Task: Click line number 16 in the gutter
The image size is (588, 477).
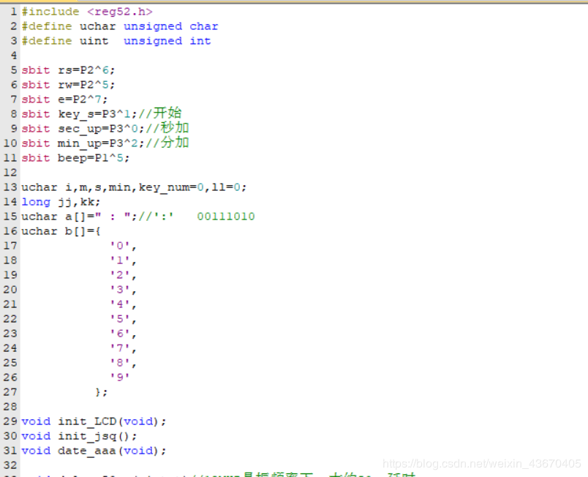Action: pyautogui.click(x=10, y=231)
